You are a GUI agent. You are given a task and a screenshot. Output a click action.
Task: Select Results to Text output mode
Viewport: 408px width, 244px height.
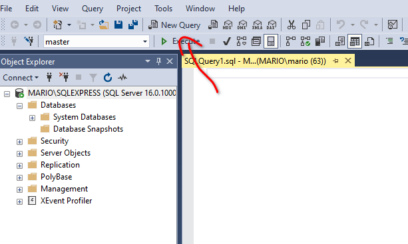340,41
